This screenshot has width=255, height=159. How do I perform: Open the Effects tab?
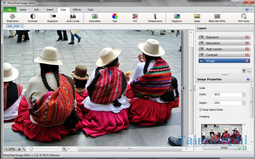(77, 10)
